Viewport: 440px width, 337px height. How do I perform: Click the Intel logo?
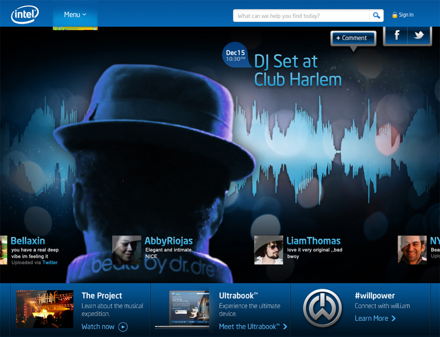point(25,15)
